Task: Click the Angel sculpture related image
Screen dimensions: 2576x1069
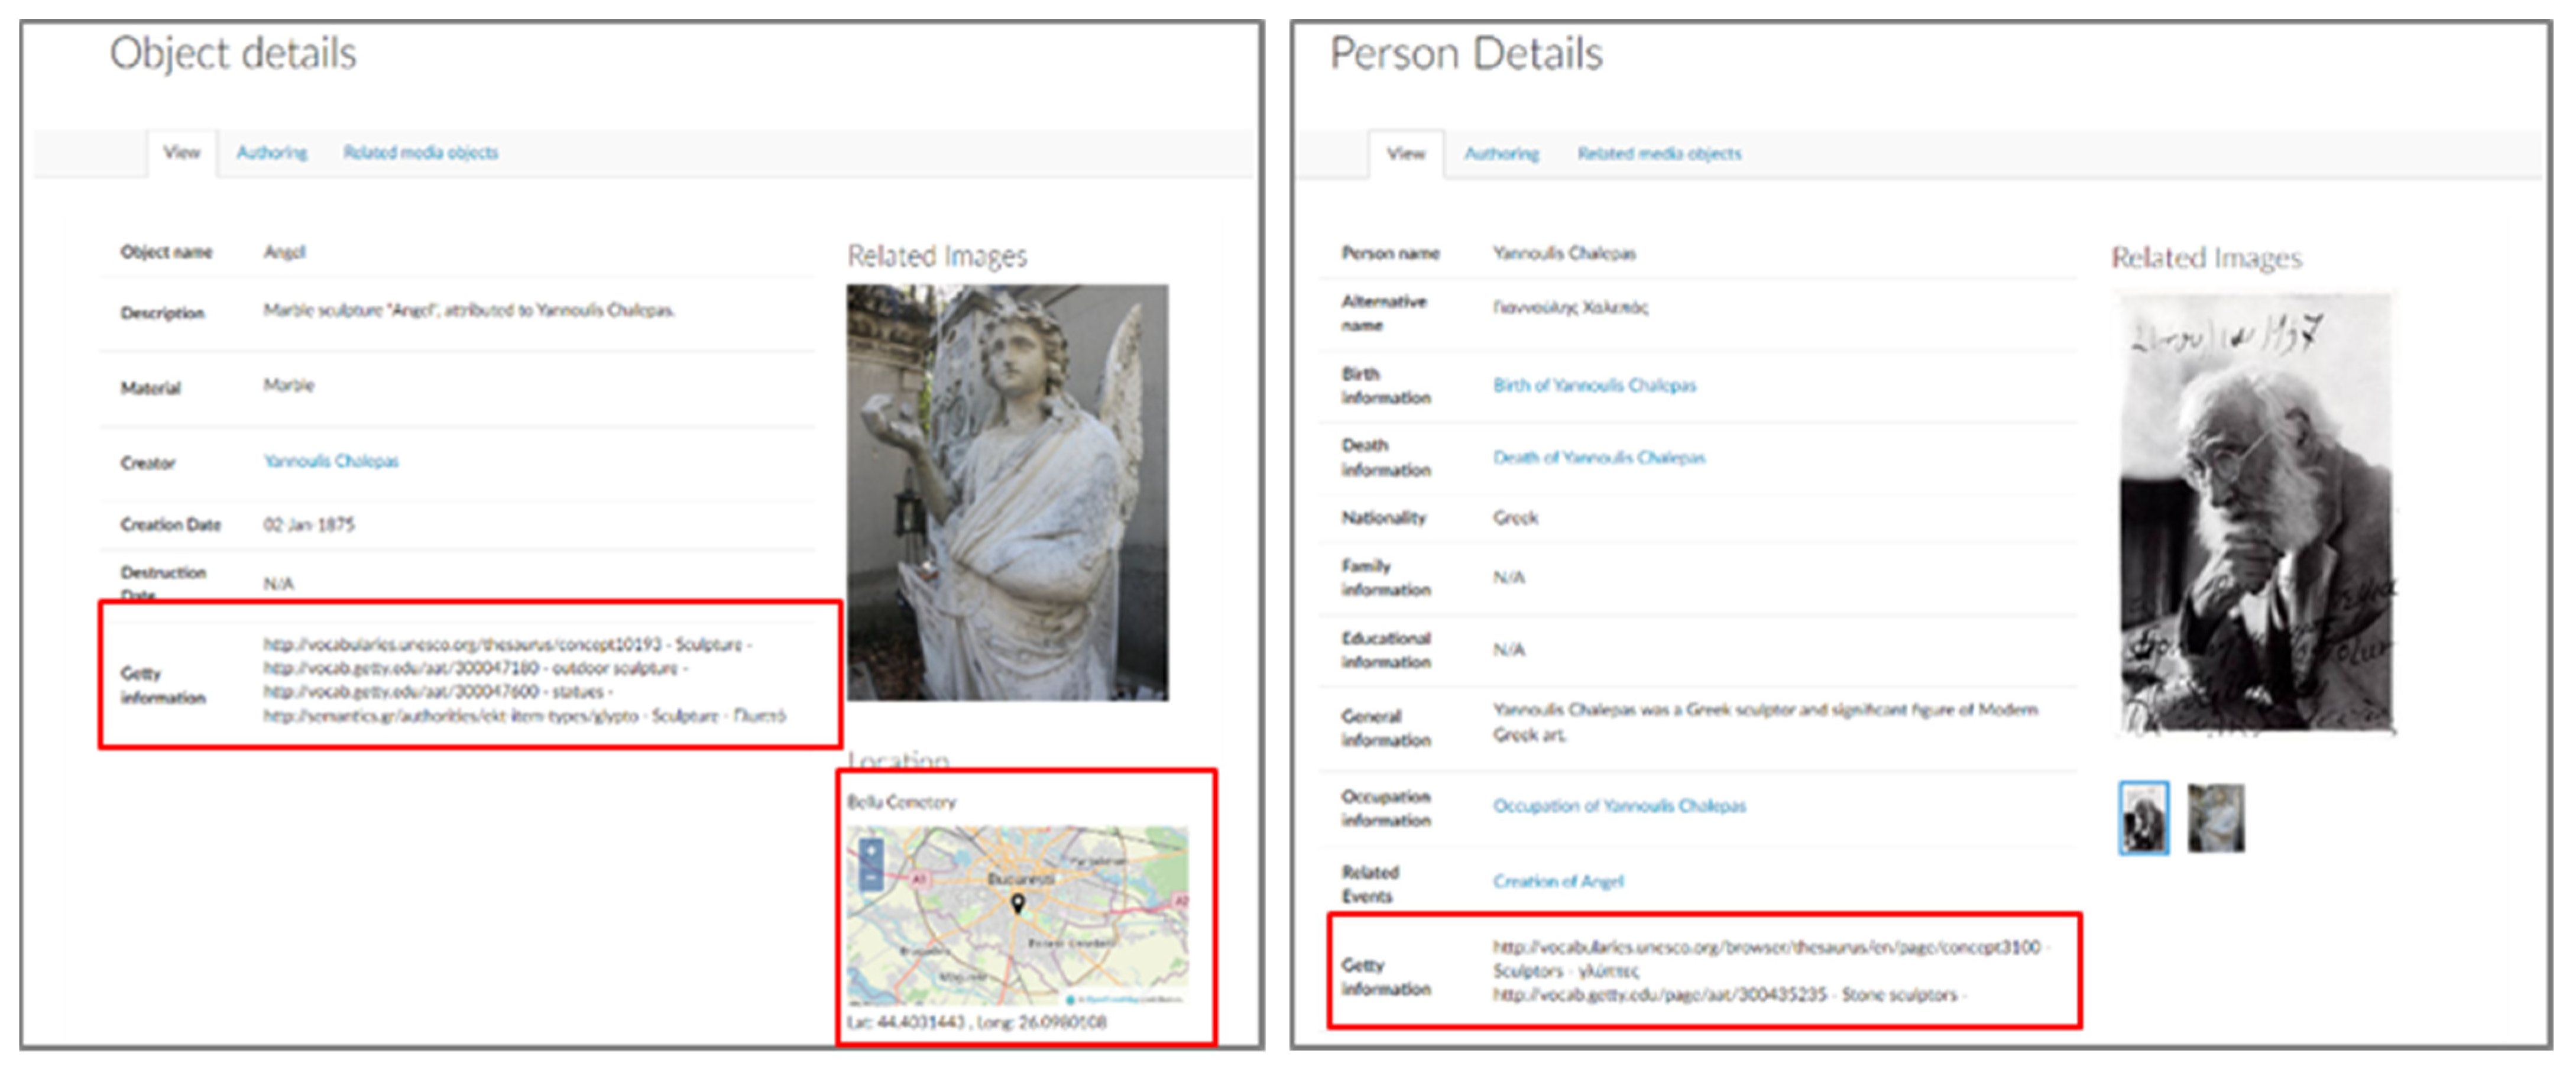Action: (1007, 491)
